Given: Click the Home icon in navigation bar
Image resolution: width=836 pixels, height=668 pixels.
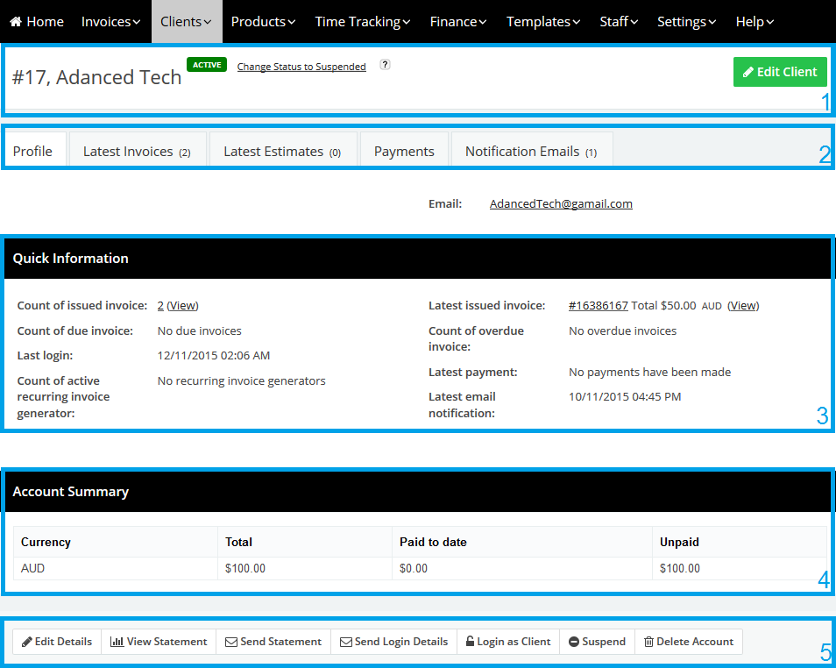Looking at the screenshot, I should coord(16,22).
